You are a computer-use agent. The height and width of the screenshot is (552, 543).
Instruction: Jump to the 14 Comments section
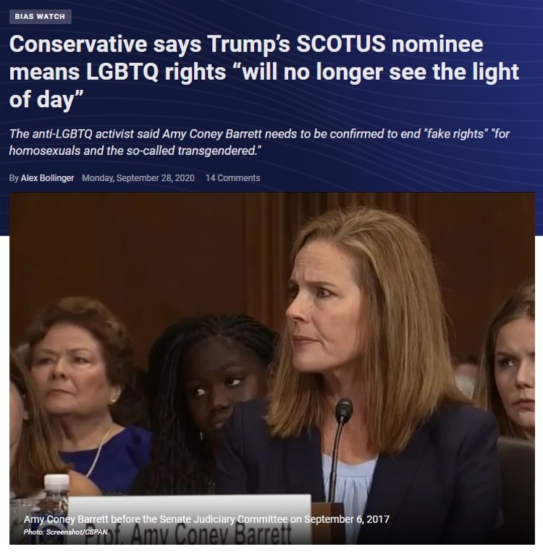[232, 178]
